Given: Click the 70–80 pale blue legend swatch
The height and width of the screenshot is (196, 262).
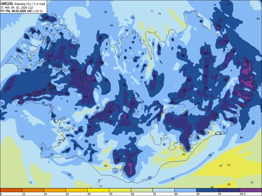Looking at the screenshot, I should (x=163, y=190).
